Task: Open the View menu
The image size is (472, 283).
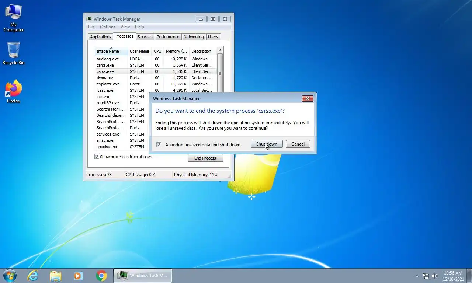Action: coord(125,27)
